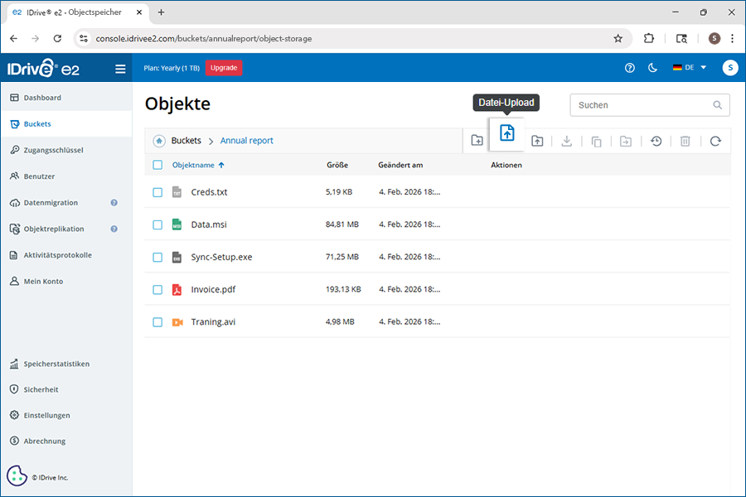Viewport: 746px width, 497px height.
Task: Open the DE language dropdown
Action: pos(690,68)
